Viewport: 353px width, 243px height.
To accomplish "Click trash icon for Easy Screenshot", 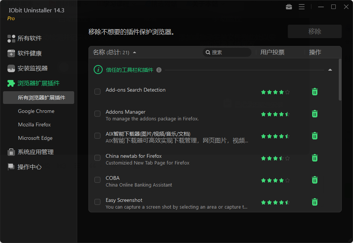I will pyautogui.click(x=315, y=202).
